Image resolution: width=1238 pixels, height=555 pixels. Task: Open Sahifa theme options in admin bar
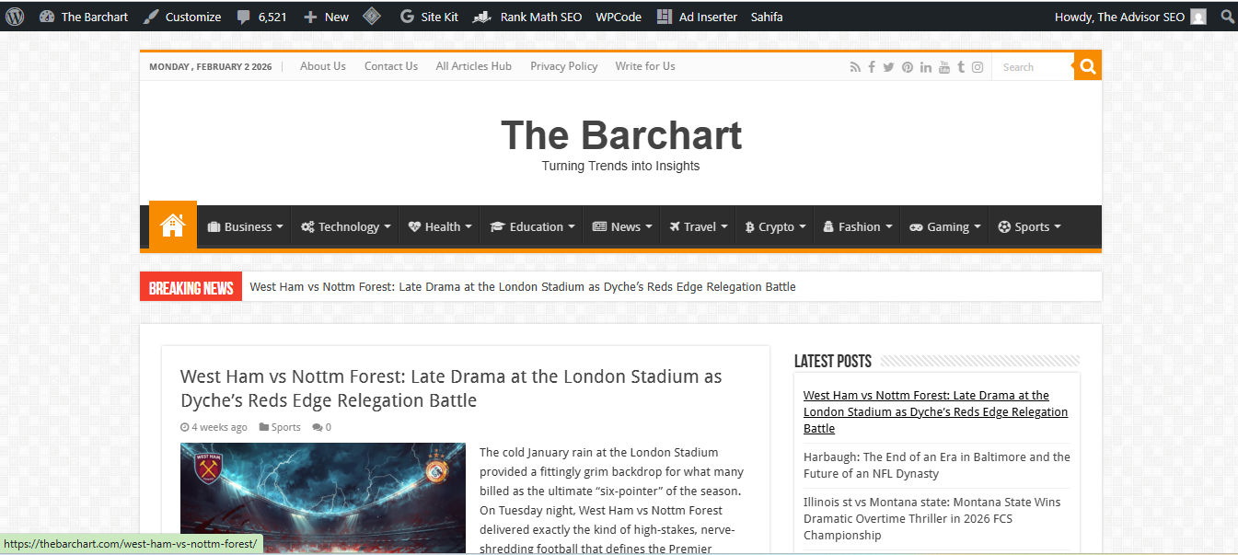767,17
